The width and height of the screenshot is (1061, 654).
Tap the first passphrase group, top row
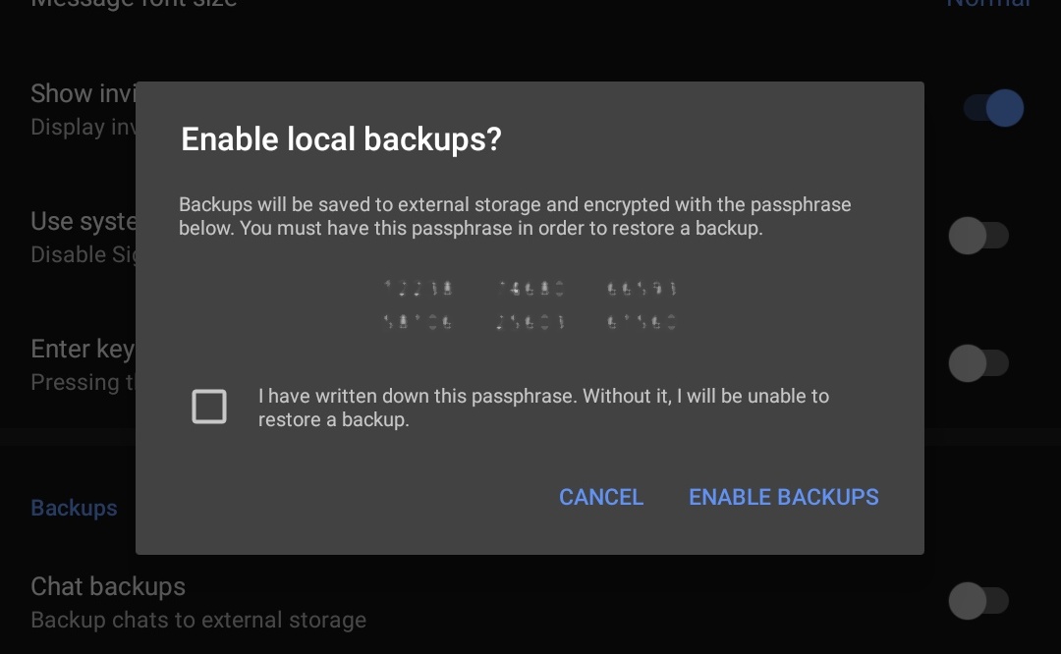click(x=419, y=289)
